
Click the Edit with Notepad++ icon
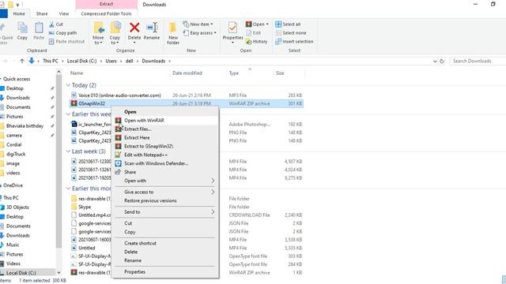[x=118, y=155]
